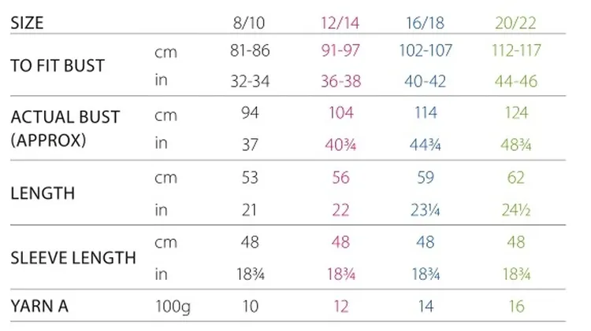Click the blue 23¼ length value
This screenshot has width=591, height=331.
(x=426, y=210)
